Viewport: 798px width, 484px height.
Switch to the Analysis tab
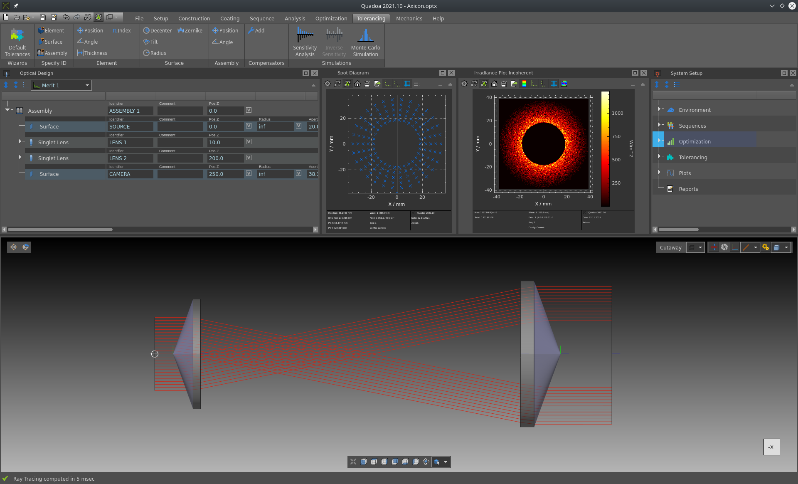(x=295, y=19)
